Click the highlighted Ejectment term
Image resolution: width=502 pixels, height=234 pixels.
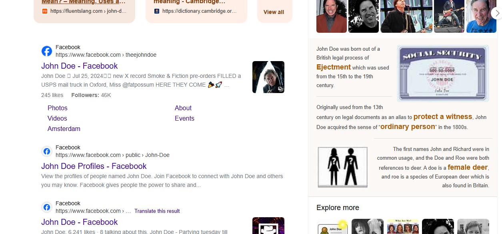[x=334, y=67]
